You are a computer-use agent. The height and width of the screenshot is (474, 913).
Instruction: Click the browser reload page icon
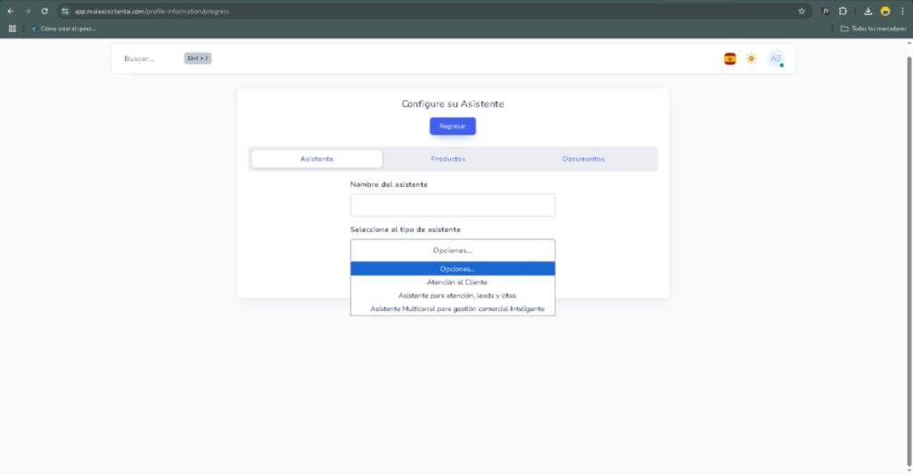(45, 11)
